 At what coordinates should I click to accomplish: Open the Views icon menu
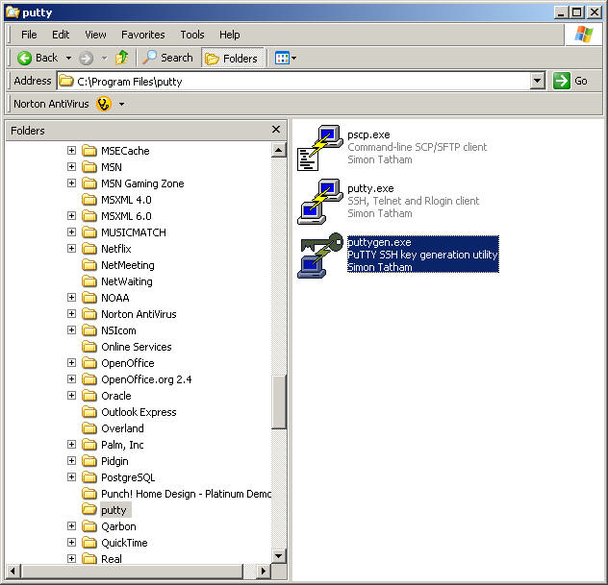click(x=286, y=58)
